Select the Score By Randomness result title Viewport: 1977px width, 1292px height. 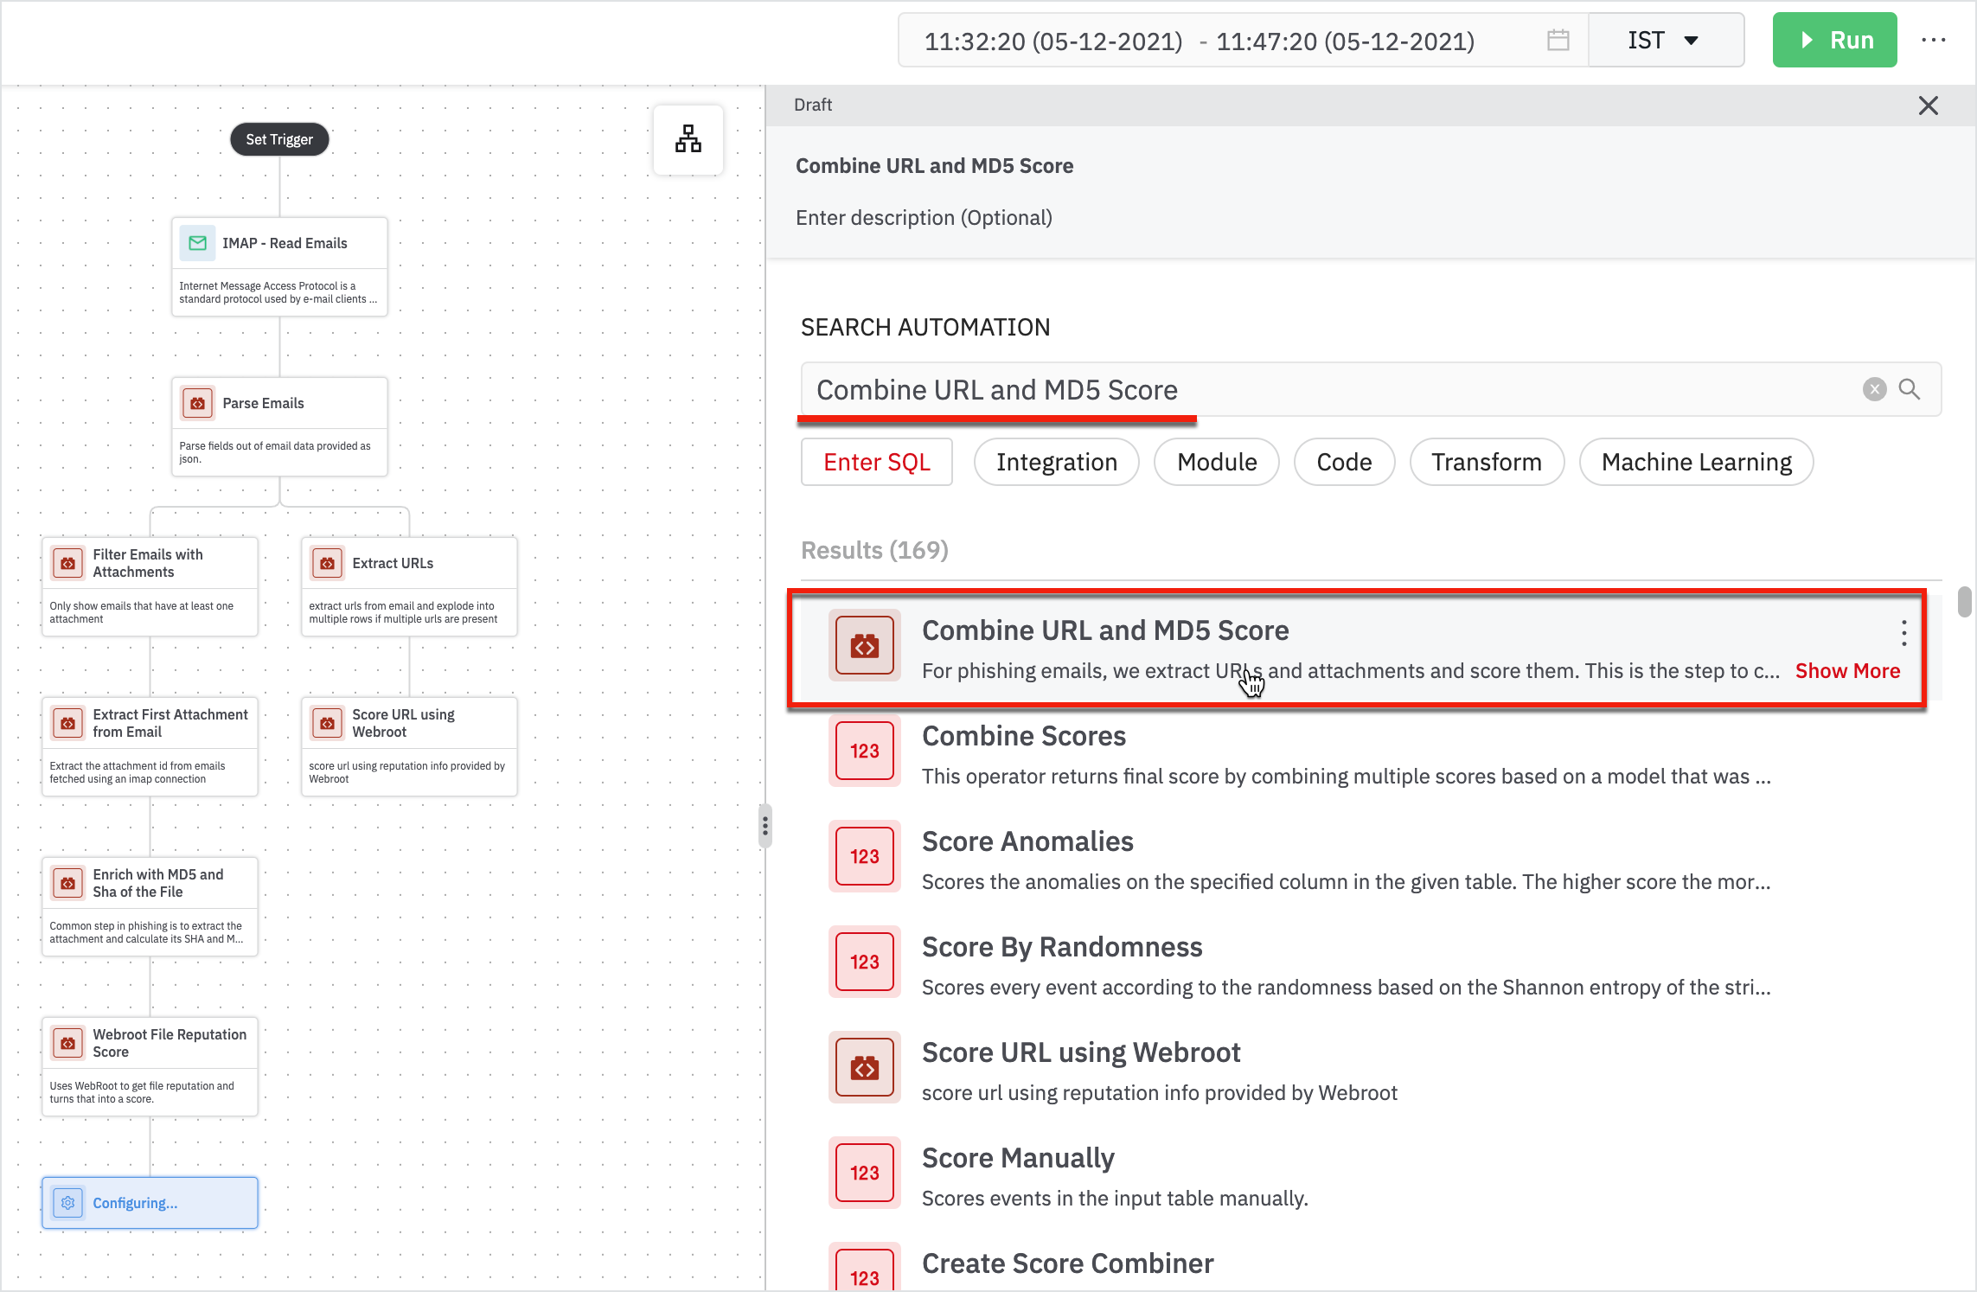click(x=1062, y=947)
